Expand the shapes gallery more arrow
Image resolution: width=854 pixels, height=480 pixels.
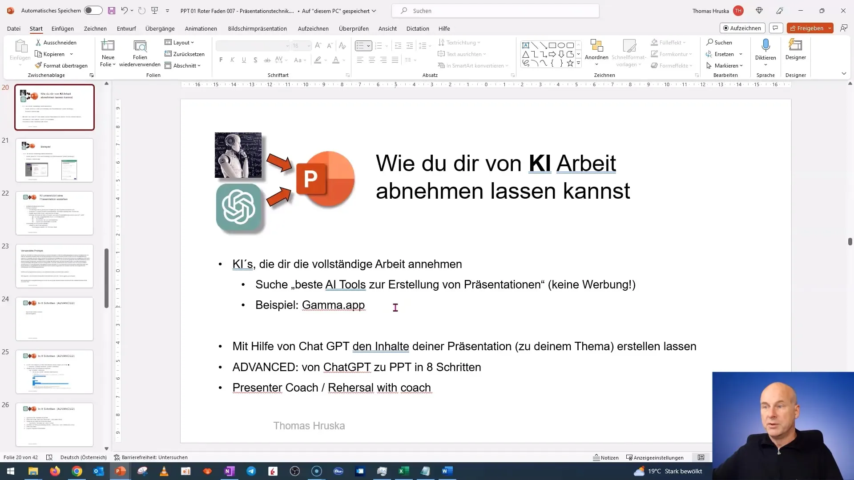point(578,64)
